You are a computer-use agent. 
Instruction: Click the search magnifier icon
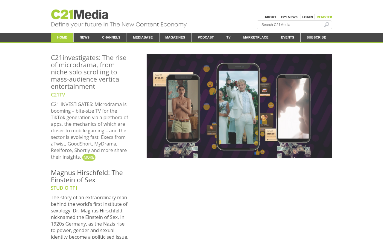click(x=327, y=25)
